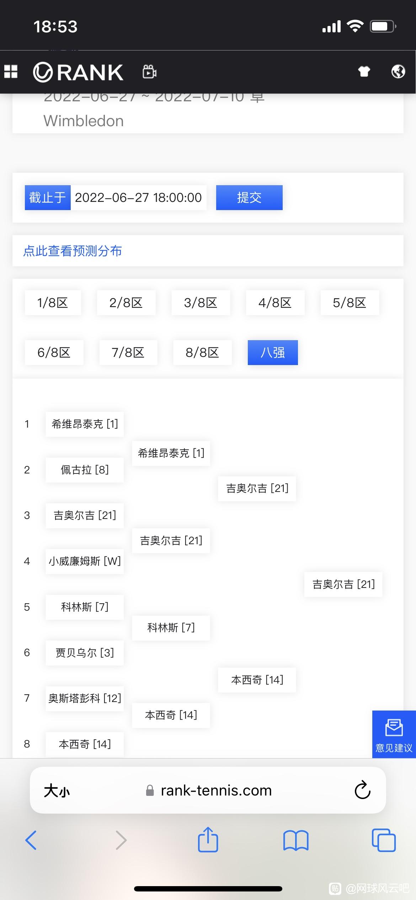Open Safari tabs overview icon

pos(384,840)
